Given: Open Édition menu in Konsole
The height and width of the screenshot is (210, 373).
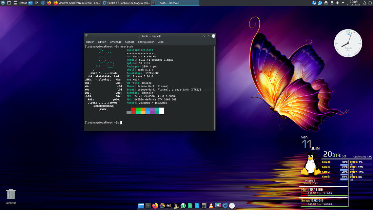Looking at the screenshot, I should 102,42.
